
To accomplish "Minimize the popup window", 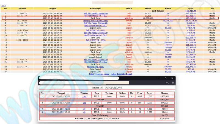I will (x=159, y=78).
